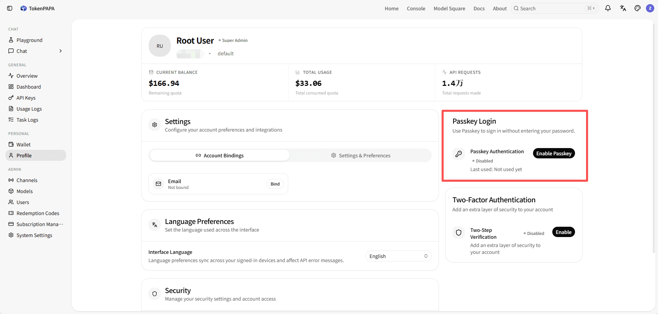Click the Settings section gear icon
The width and height of the screenshot is (658, 314).
(x=155, y=125)
